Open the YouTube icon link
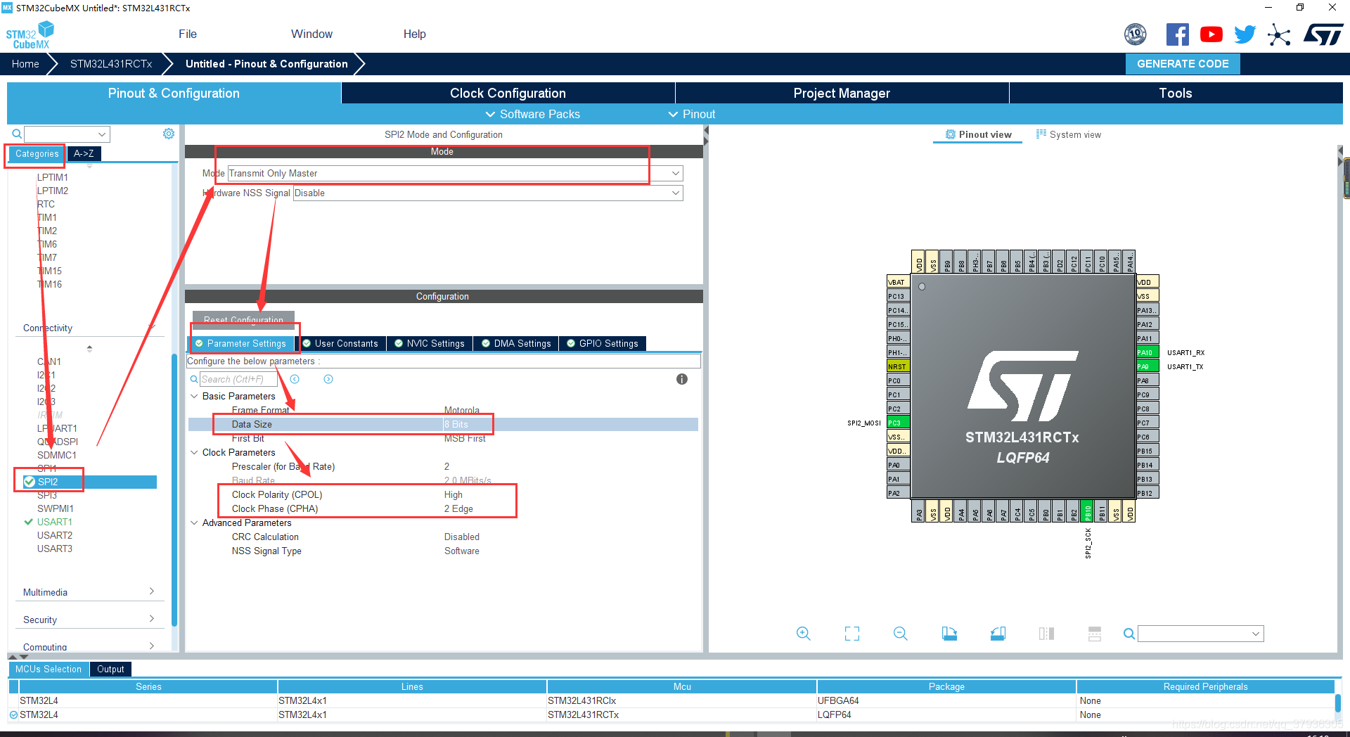Image resolution: width=1350 pixels, height=737 pixels. pos(1211,34)
